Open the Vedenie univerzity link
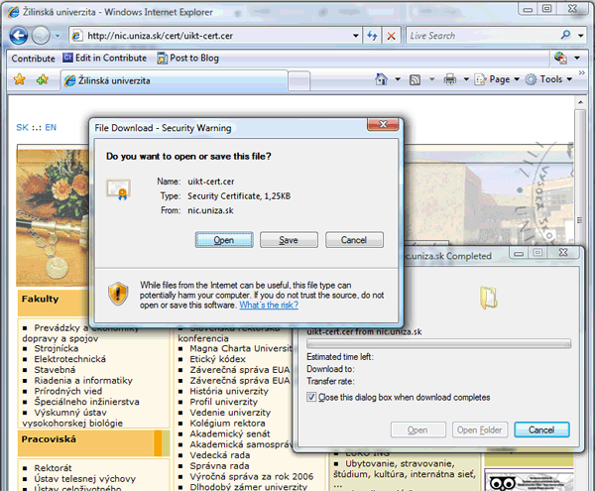This screenshot has height=491, width=595. (x=230, y=412)
